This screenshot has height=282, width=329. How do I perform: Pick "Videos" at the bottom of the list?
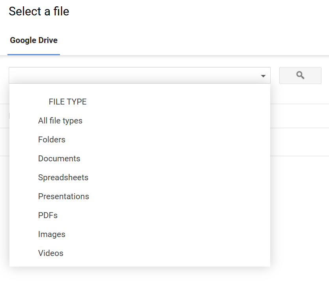coord(50,253)
